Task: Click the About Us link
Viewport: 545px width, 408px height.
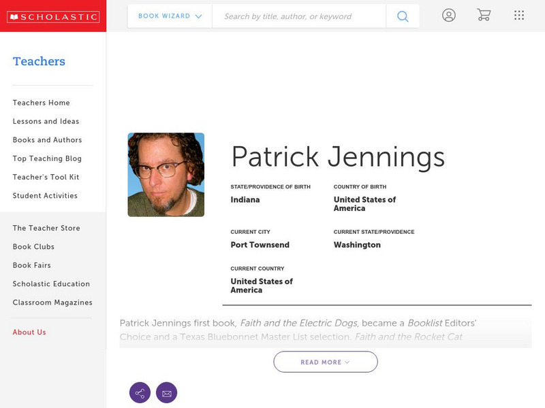Action: (29, 333)
